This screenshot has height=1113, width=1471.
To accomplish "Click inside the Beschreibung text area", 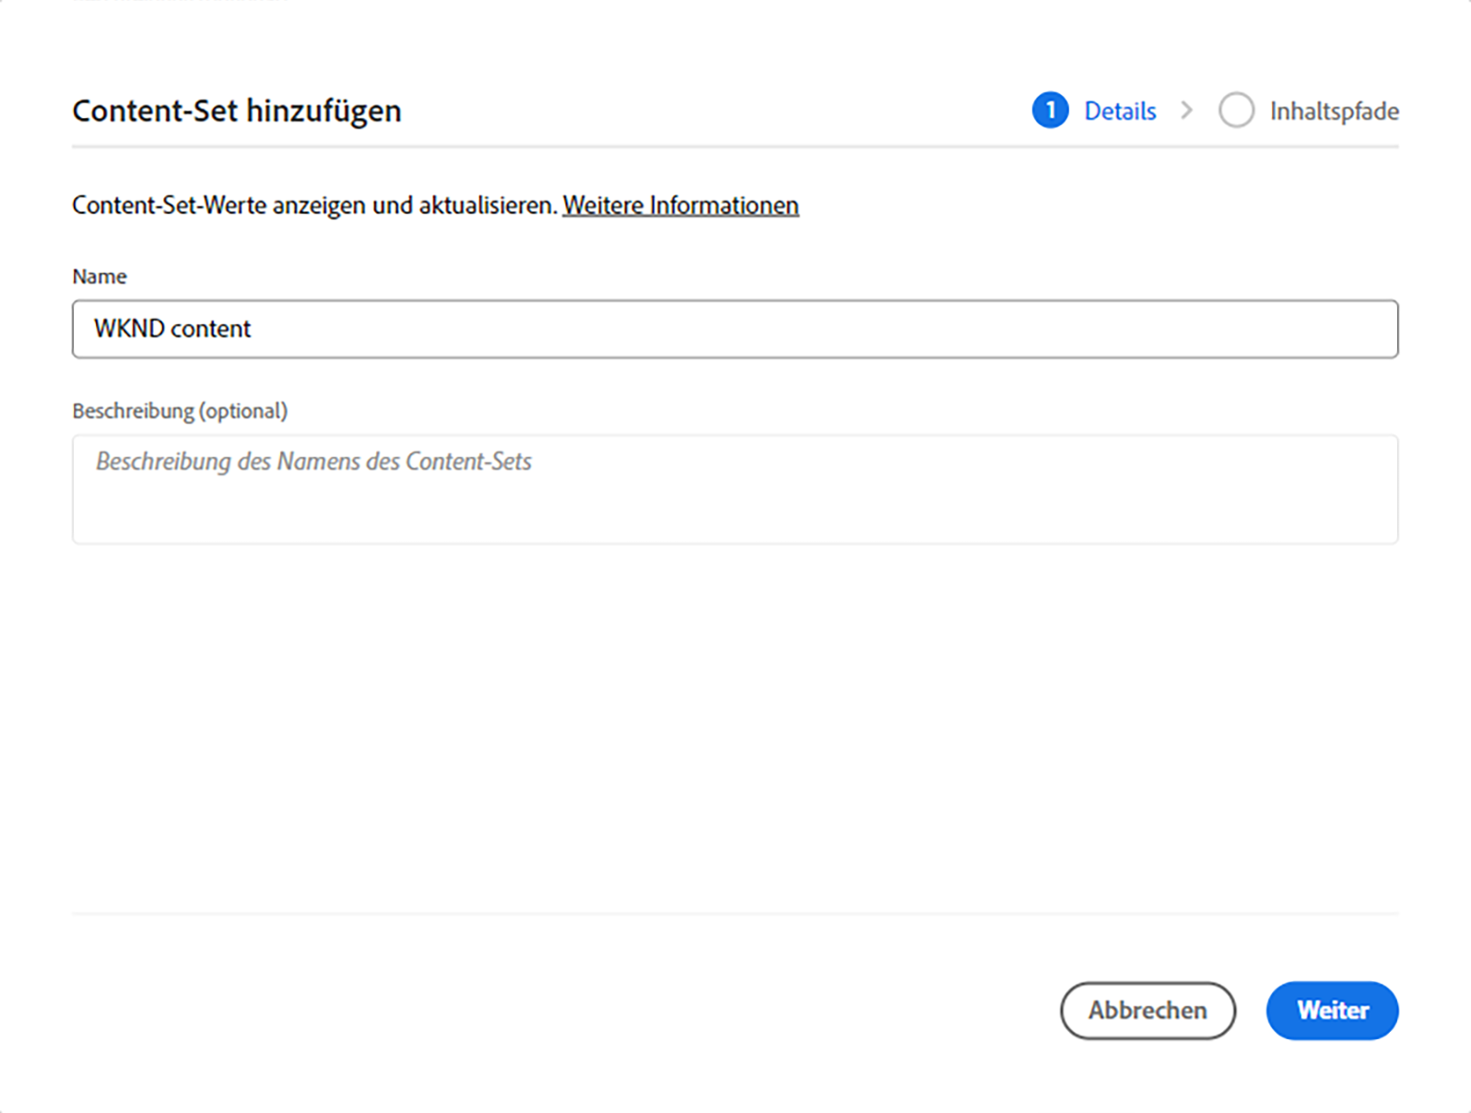I will [x=735, y=489].
